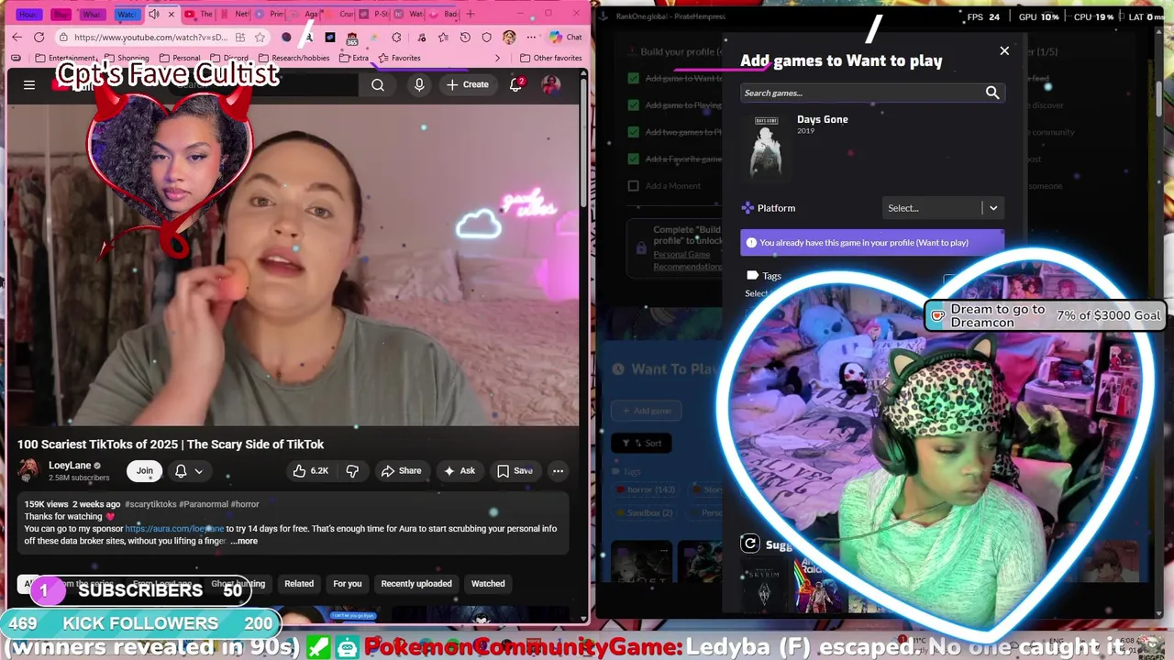Viewport: 1174px width, 660px height.
Task: Open a new browser tab with plus
Action: pos(471,14)
